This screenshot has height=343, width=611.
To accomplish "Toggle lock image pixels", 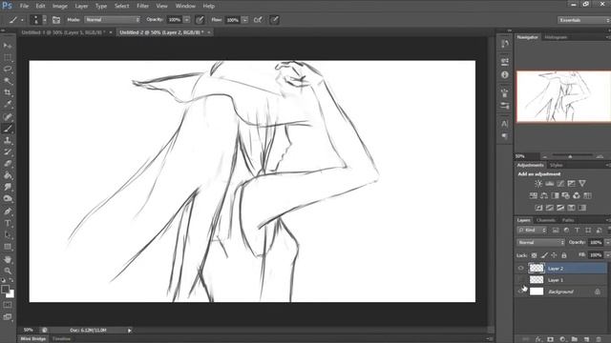I will click(544, 255).
